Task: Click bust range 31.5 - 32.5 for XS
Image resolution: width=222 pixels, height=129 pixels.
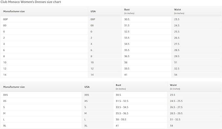Action: coord(122,101)
